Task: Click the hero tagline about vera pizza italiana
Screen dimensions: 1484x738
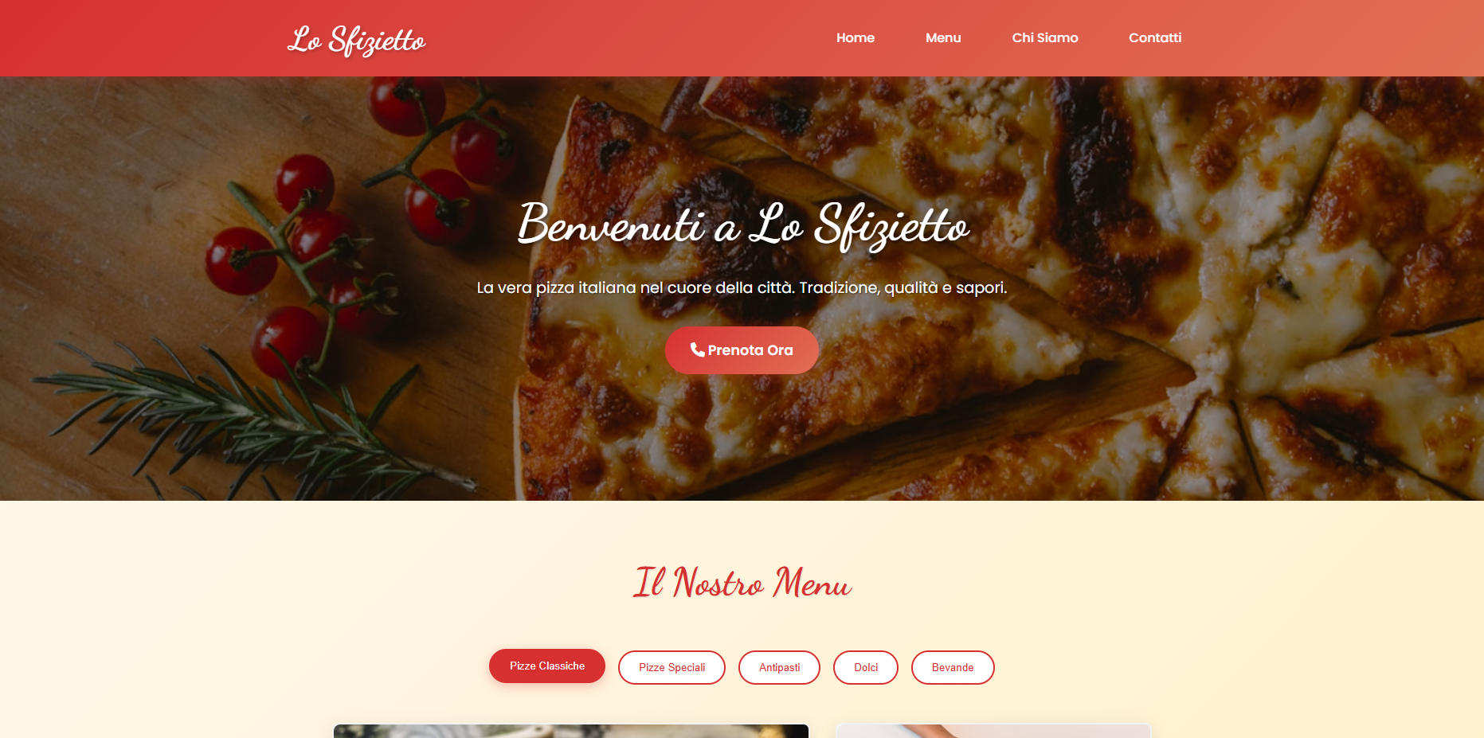Action: [742, 287]
